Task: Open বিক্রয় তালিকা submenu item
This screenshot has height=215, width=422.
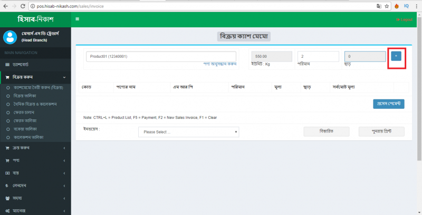Action: click(x=25, y=96)
